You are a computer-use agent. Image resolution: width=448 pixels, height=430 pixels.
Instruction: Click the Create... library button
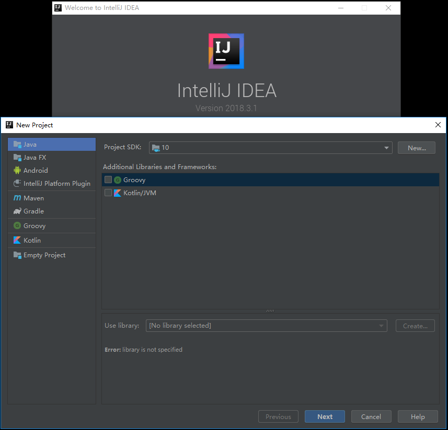415,326
